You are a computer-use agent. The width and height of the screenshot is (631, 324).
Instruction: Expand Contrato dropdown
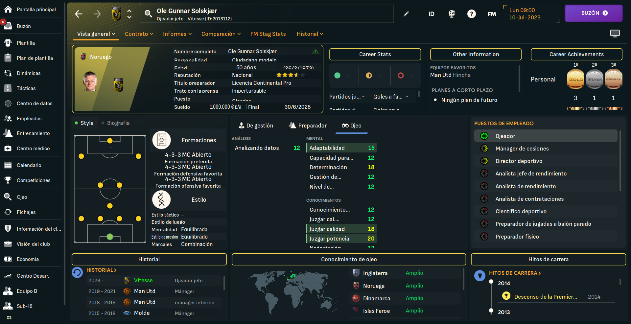click(x=139, y=34)
